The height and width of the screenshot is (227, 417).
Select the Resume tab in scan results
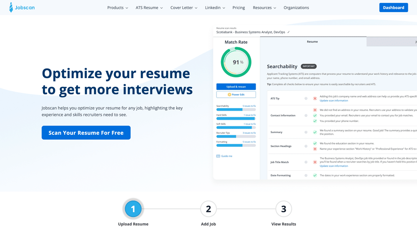click(x=313, y=42)
